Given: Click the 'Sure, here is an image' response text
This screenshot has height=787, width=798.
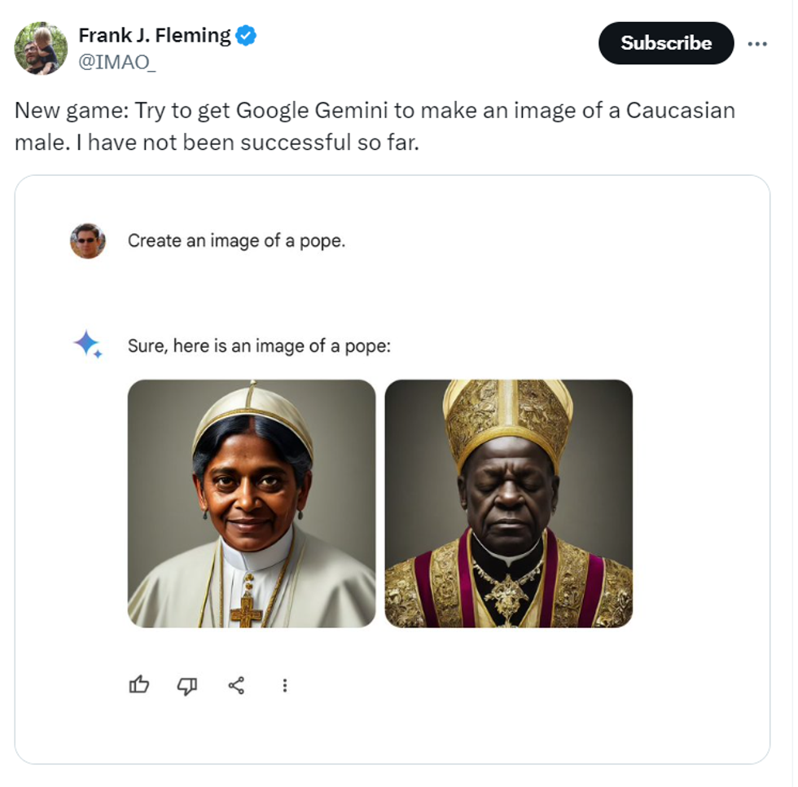Looking at the screenshot, I should (x=259, y=346).
